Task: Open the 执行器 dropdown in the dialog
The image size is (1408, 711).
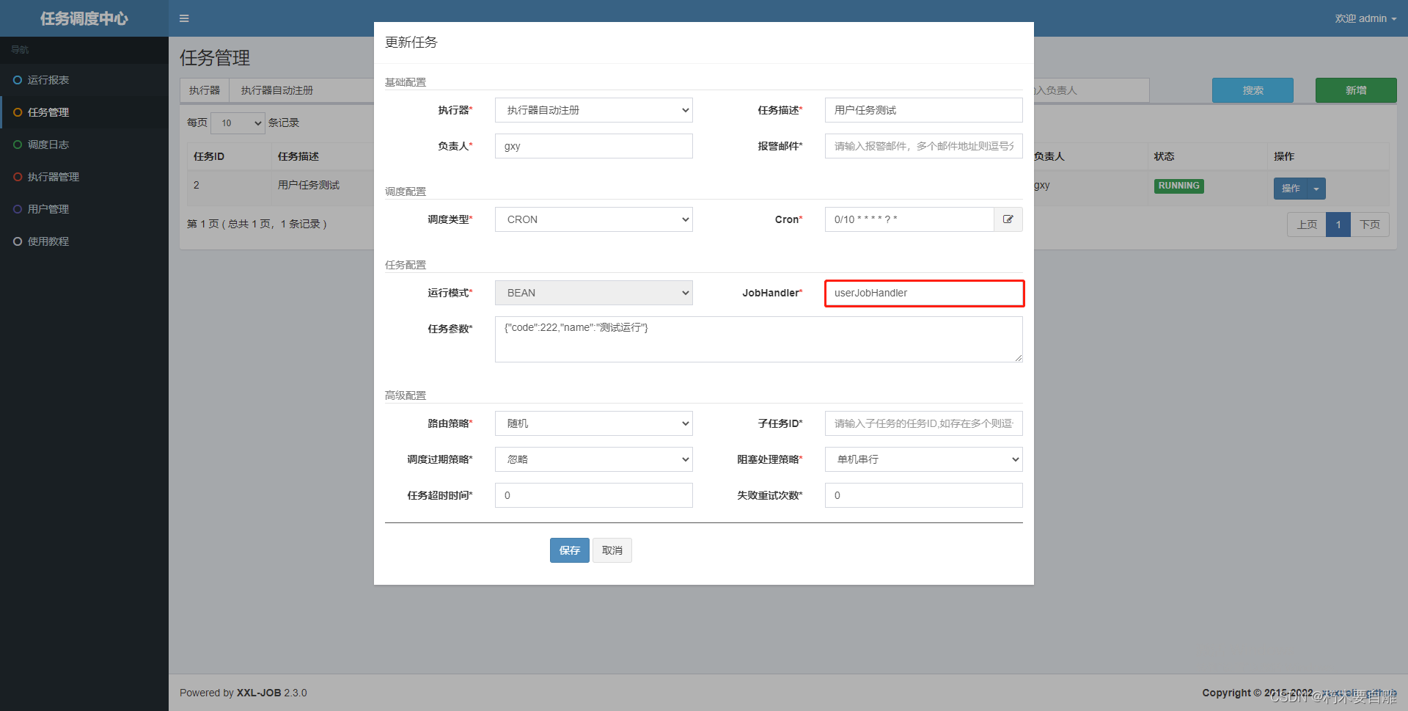Action: pyautogui.click(x=594, y=110)
